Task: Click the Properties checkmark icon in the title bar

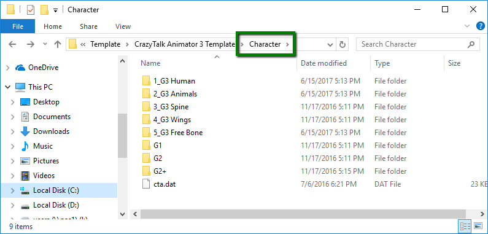Action: click(31, 10)
